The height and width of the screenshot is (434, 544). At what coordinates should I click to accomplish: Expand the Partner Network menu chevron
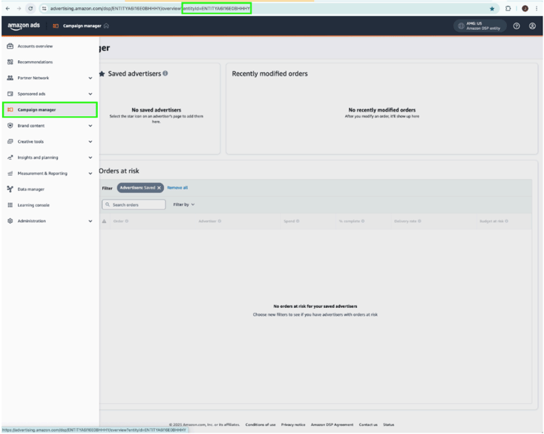click(x=90, y=78)
